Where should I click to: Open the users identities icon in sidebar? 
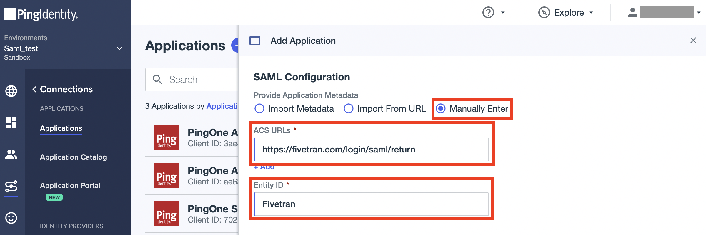tap(11, 155)
